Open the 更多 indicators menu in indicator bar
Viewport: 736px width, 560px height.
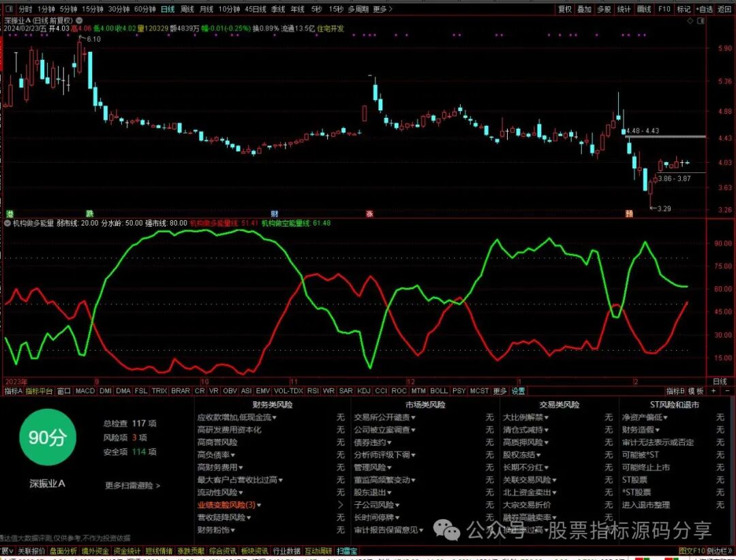click(500, 391)
